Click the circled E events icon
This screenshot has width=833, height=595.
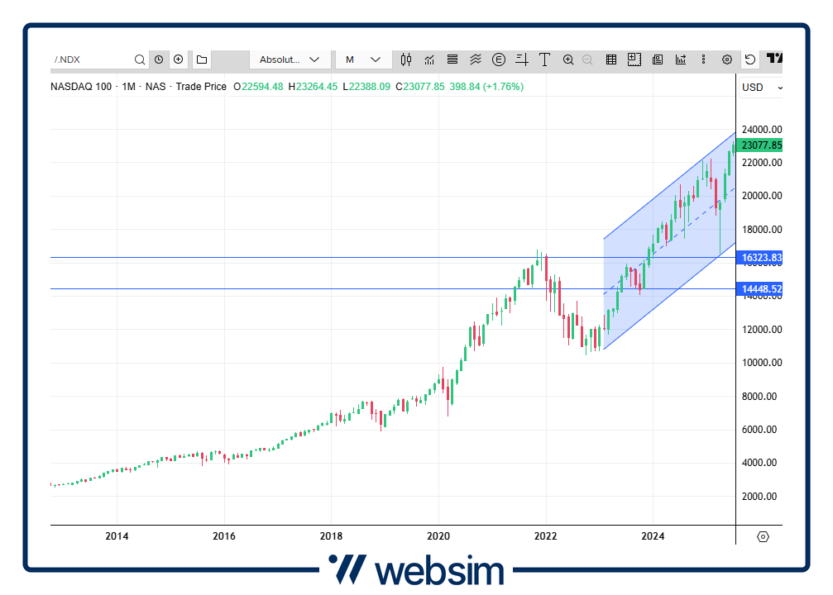click(x=499, y=59)
